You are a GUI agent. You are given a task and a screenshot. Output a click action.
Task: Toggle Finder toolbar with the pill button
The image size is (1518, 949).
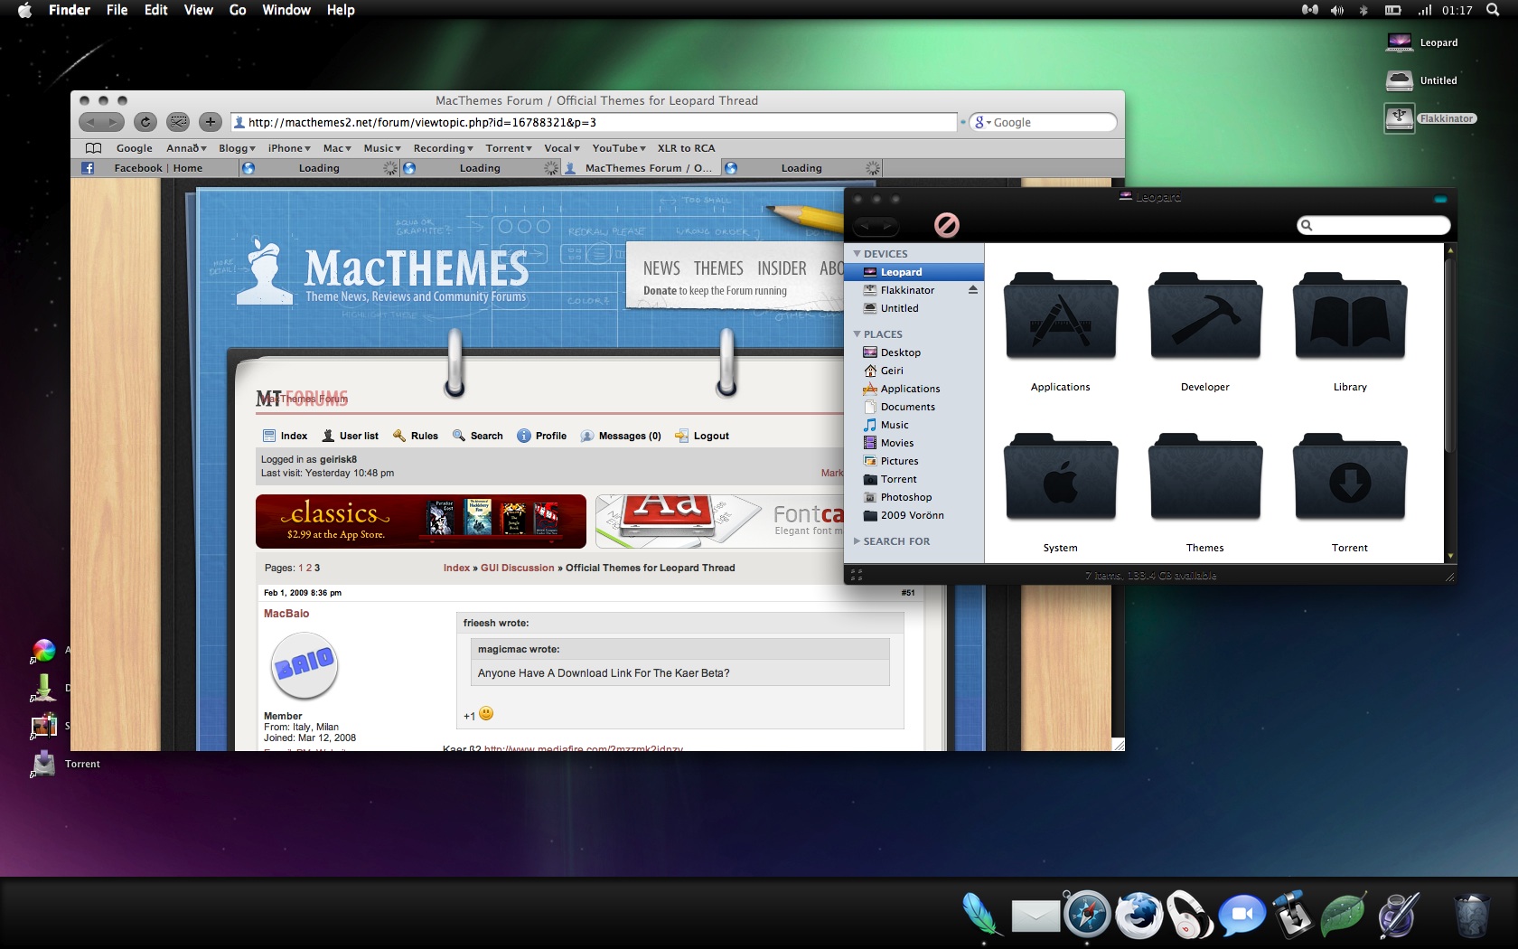[x=1440, y=199]
